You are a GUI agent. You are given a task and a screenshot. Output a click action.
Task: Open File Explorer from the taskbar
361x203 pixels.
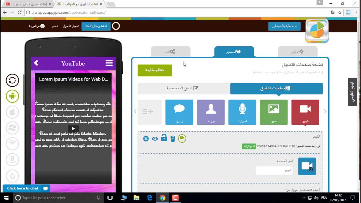[x=136, y=198]
